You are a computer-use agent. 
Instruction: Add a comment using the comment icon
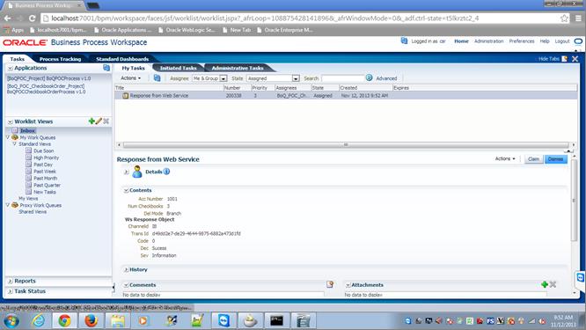330,284
